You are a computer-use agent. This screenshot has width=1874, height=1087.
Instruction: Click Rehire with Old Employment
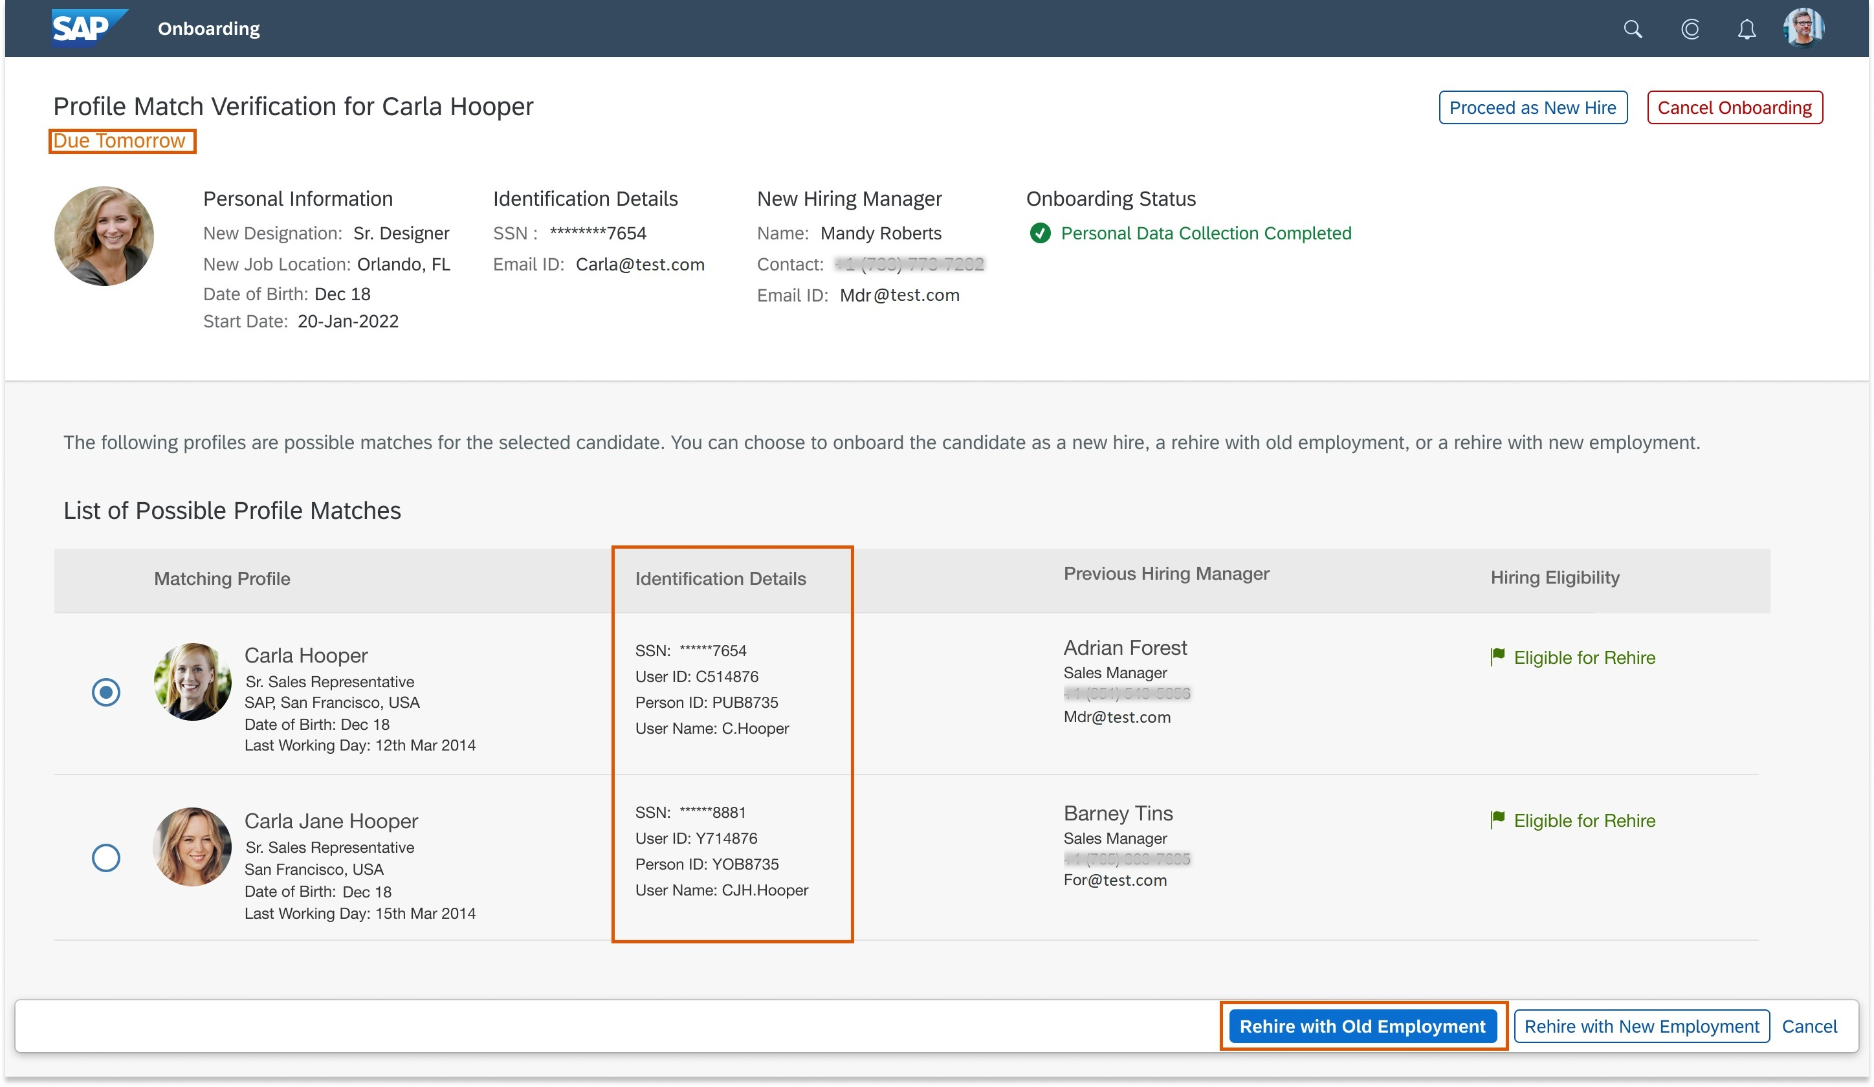click(1363, 1026)
